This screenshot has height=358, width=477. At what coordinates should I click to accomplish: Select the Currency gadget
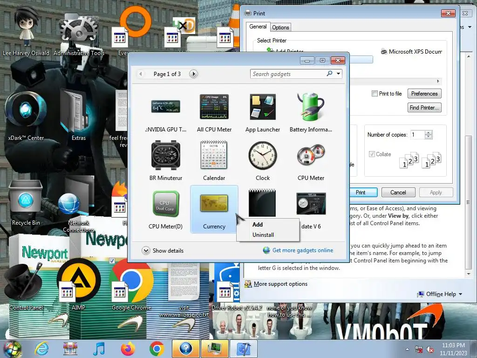[x=214, y=209]
